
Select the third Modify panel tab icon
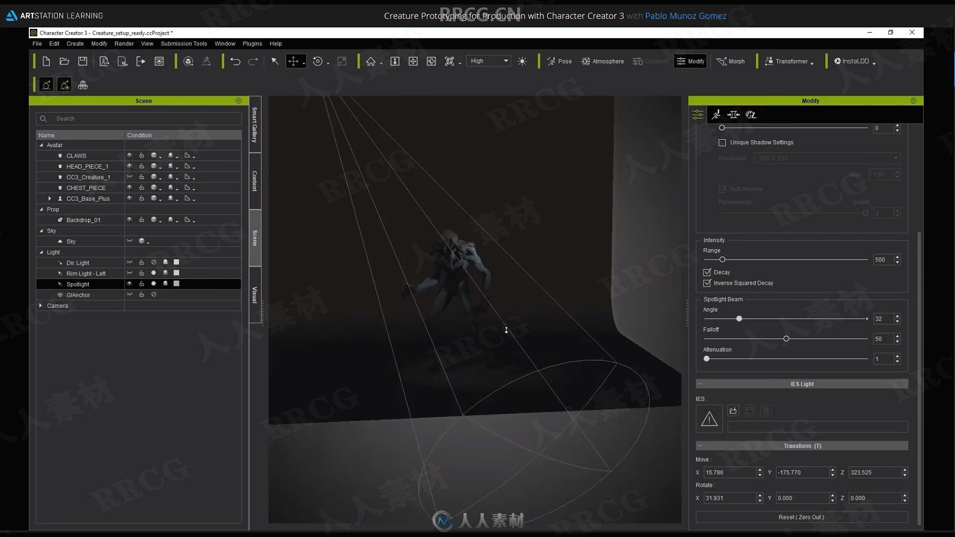pos(733,115)
